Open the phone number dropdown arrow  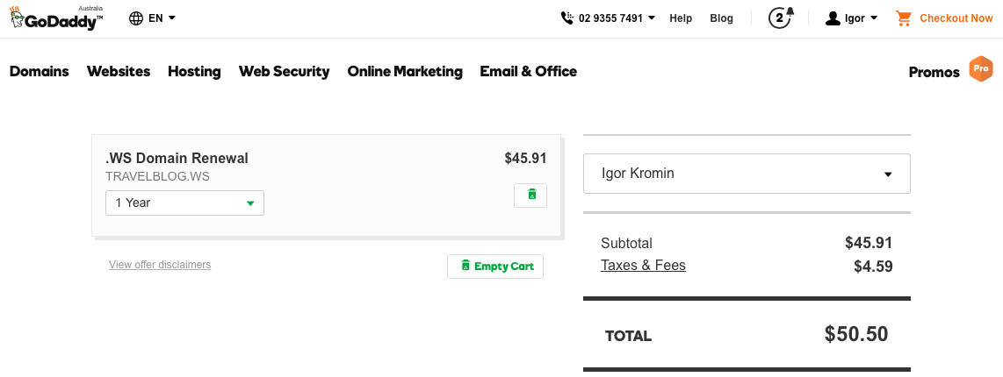[x=651, y=18]
